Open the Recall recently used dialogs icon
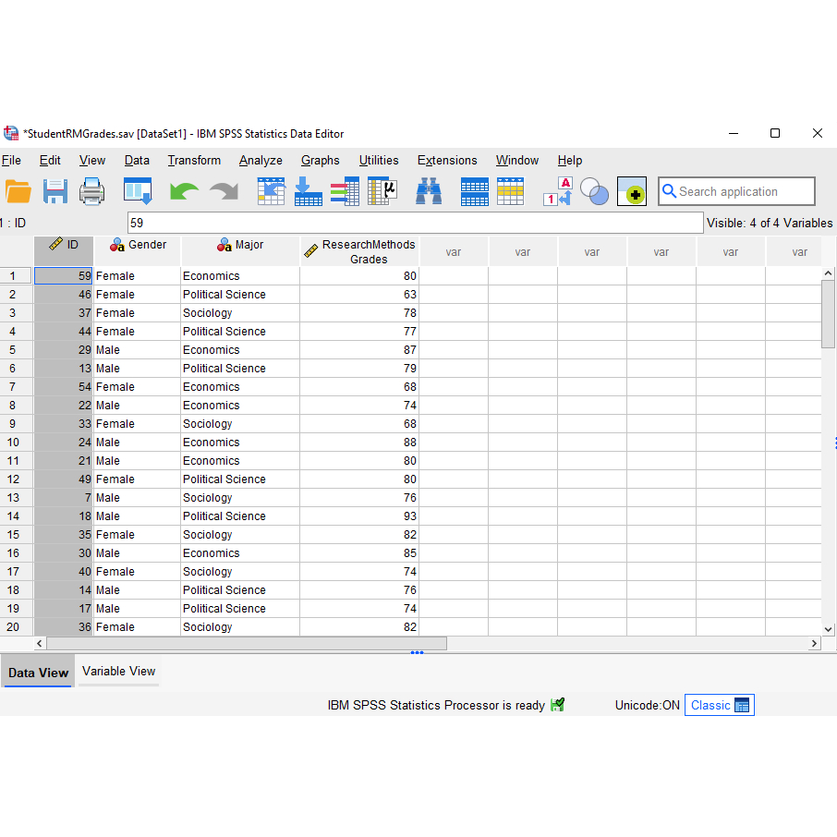 pyautogui.click(x=138, y=191)
